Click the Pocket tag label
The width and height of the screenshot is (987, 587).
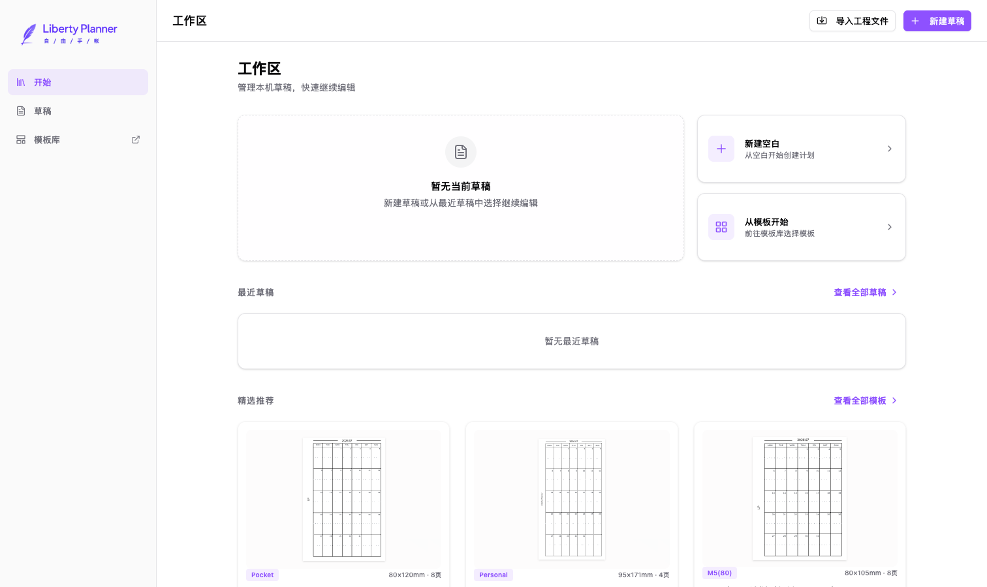tap(262, 575)
